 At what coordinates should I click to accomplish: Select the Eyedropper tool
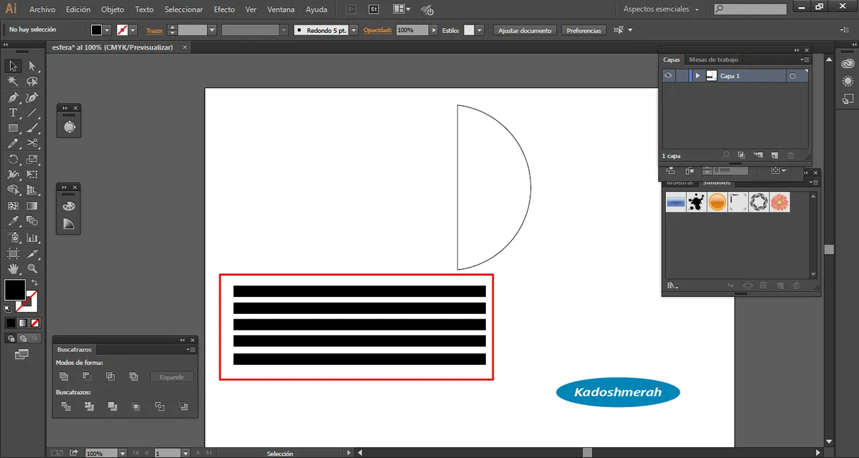[13, 221]
